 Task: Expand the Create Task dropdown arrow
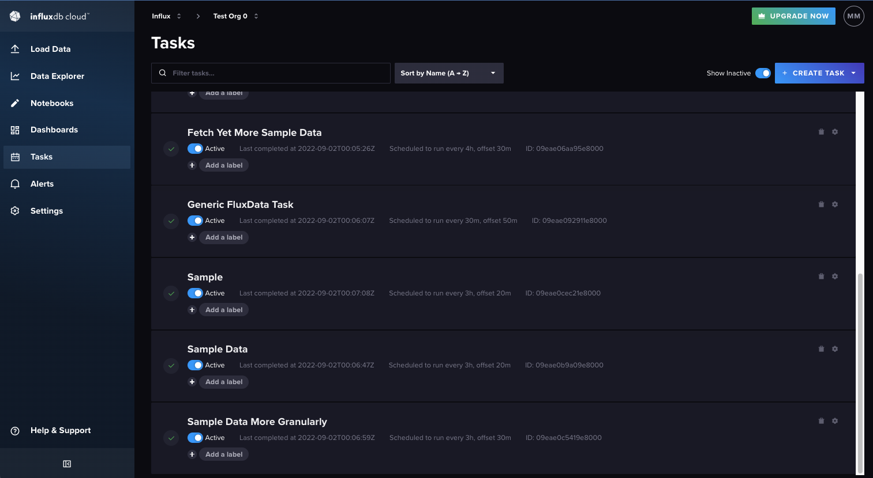coord(855,73)
